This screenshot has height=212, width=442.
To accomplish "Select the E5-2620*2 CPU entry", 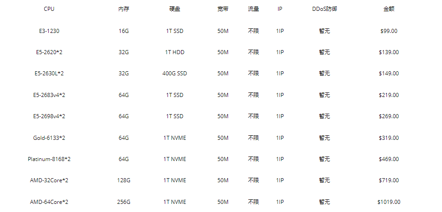I will tap(49, 52).
